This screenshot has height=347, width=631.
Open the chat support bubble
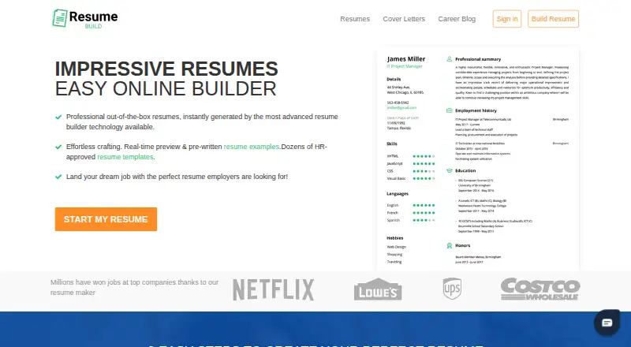(x=607, y=323)
